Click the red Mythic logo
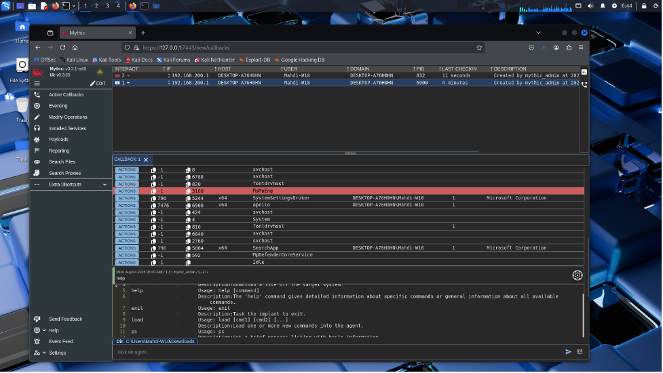The image size is (663, 373). pos(38,73)
